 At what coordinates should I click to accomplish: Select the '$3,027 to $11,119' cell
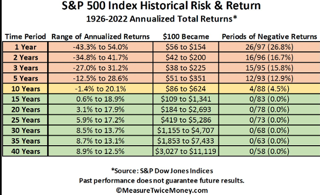pyautogui.click(x=186, y=151)
